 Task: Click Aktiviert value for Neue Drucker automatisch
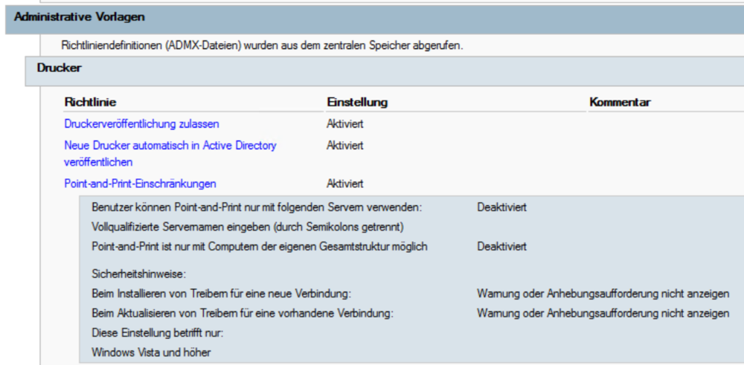coord(344,146)
